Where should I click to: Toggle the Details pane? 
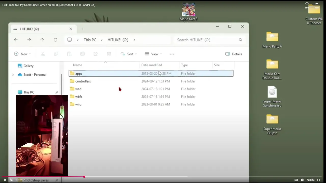pyautogui.click(x=234, y=54)
